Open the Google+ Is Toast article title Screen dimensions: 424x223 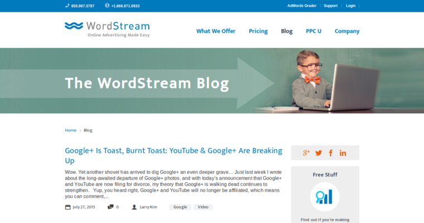point(174,155)
